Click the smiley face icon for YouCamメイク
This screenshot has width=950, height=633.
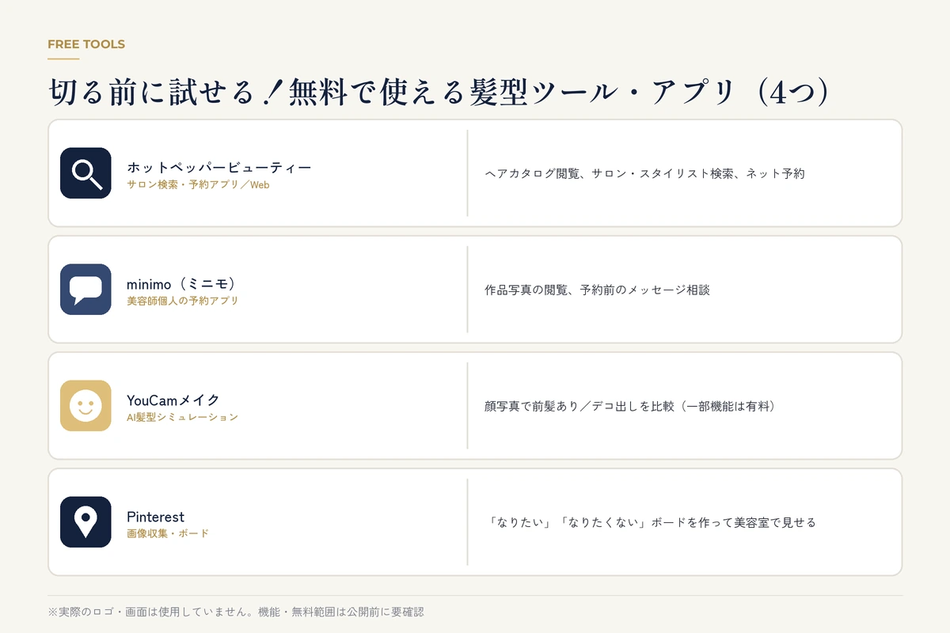85,406
